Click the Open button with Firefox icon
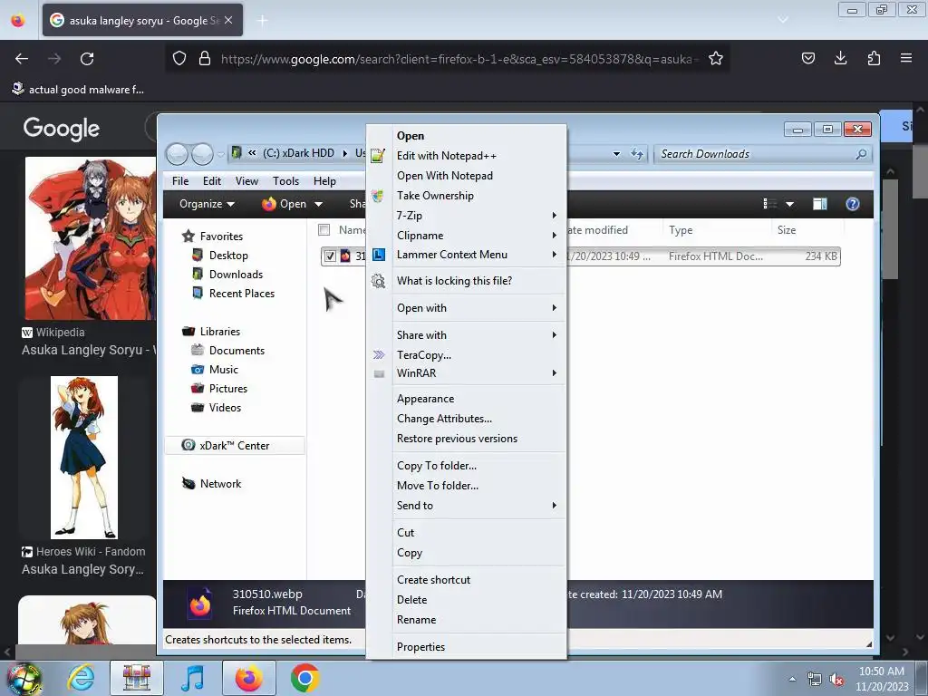 click(x=284, y=204)
